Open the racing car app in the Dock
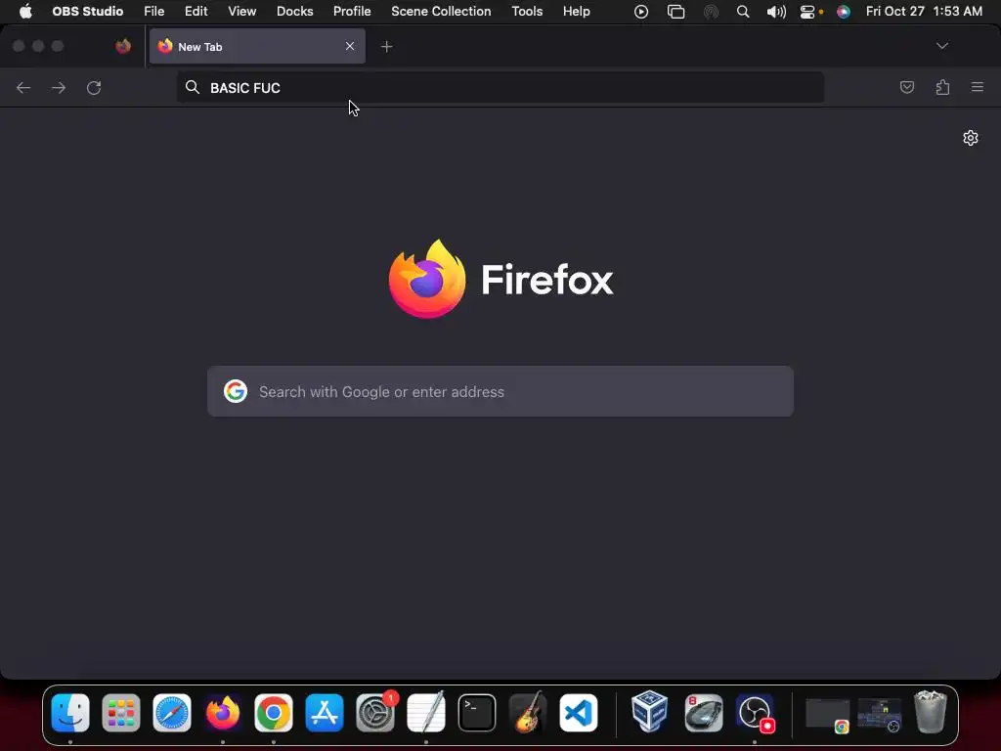Image resolution: width=1001 pixels, height=751 pixels. tap(704, 713)
